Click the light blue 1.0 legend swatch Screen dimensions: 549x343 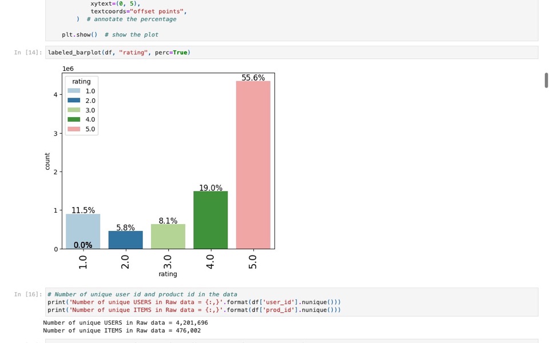point(74,91)
